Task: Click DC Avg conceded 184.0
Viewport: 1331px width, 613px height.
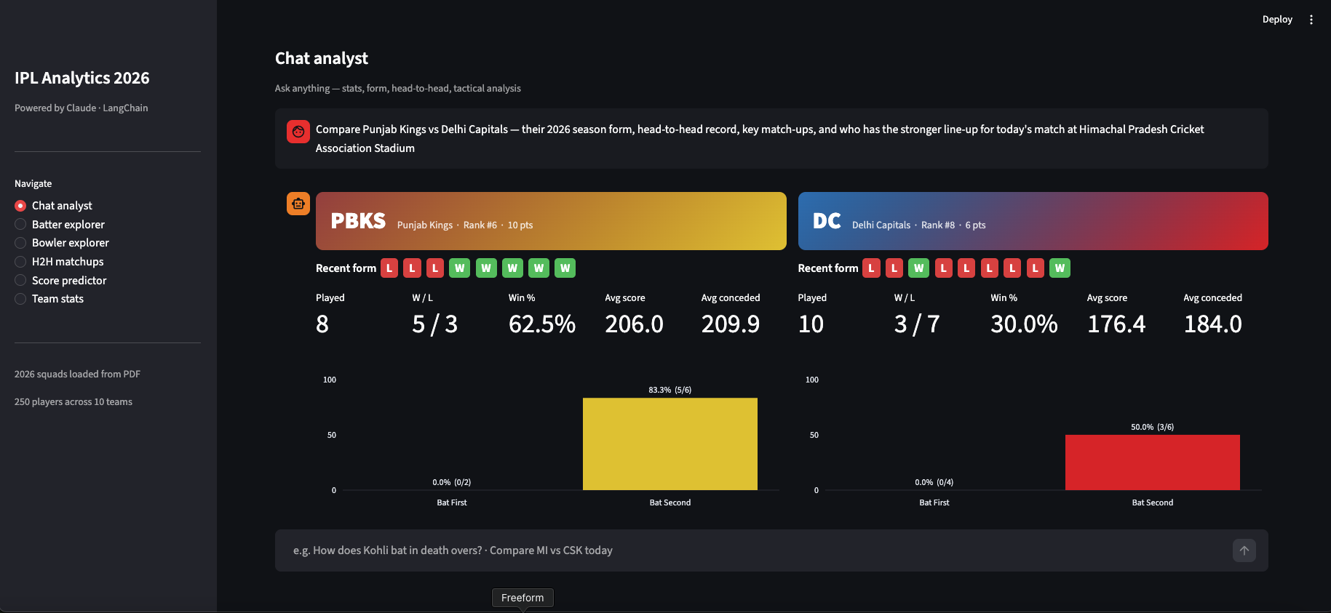Action: point(1213,324)
